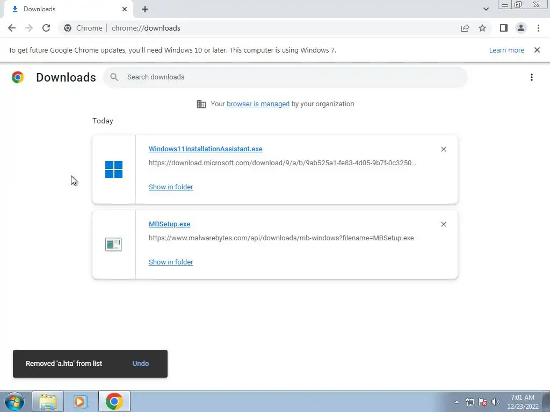
Task: Click the malwarebytes.com source URL text
Action: [x=281, y=238]
